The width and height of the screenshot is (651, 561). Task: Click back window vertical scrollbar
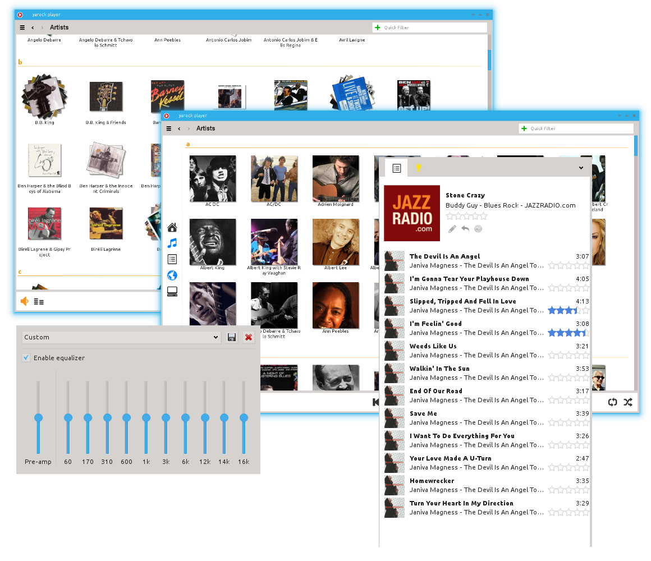(489, 60)
